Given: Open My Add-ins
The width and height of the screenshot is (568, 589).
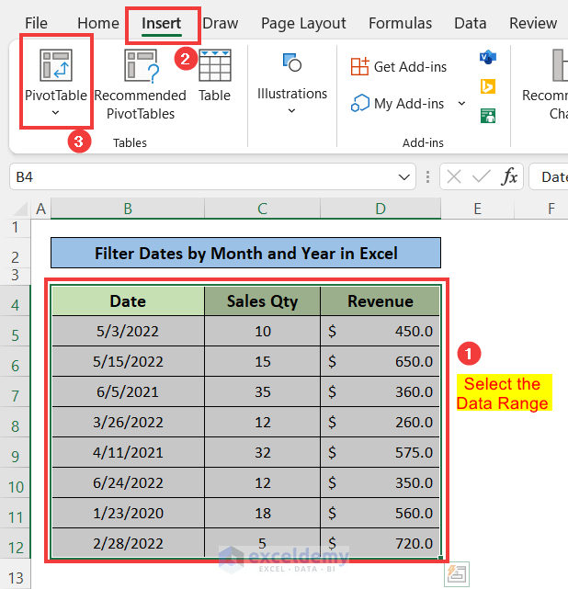Looking at the screenshot, I should click(x=397, y=103).
